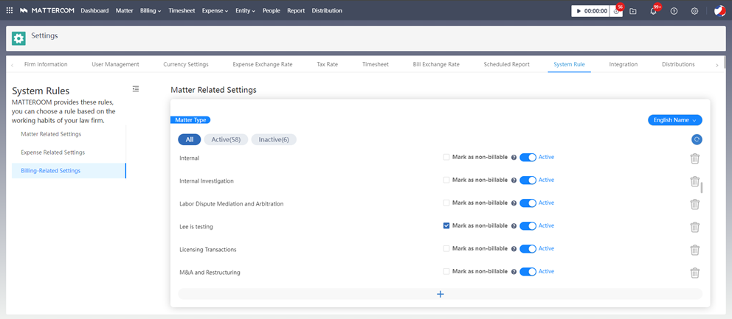This screenshot has height=319, width=732.
Task: Filter by Inactive(6) matter types
Action: pos(274,140)
